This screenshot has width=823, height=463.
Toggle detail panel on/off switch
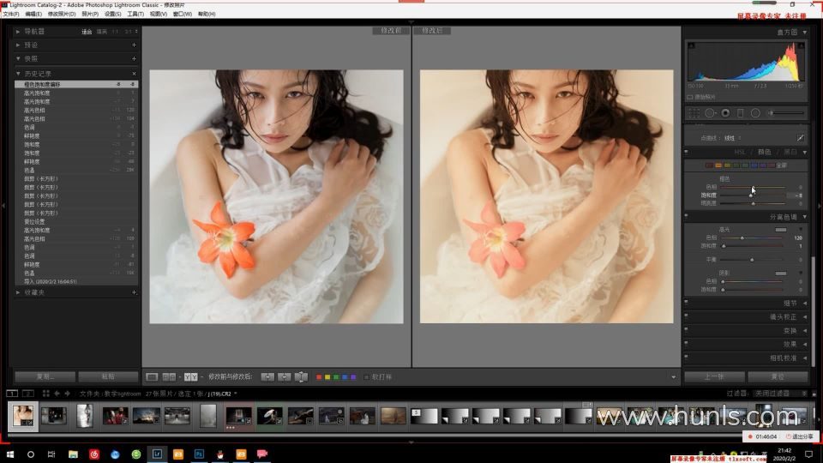point(686,303)
